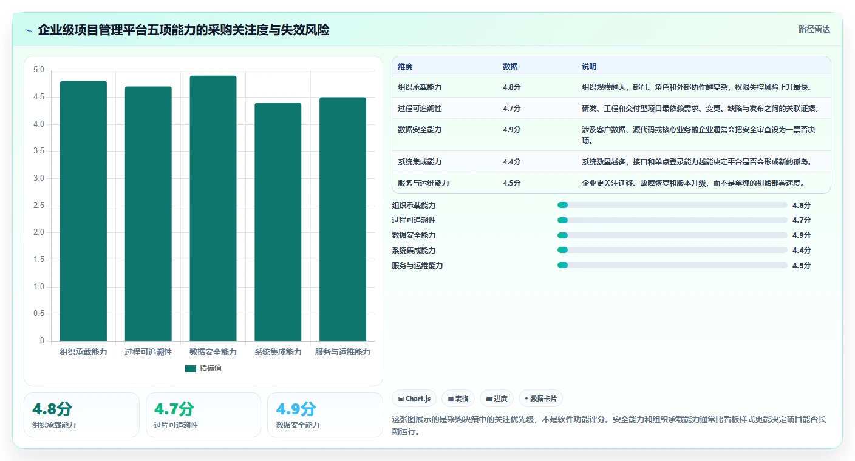Viewport: 855px width, 461px height.
Task: Click the 过程可追溯性 bar in the chart
Action: coord(148,214)
